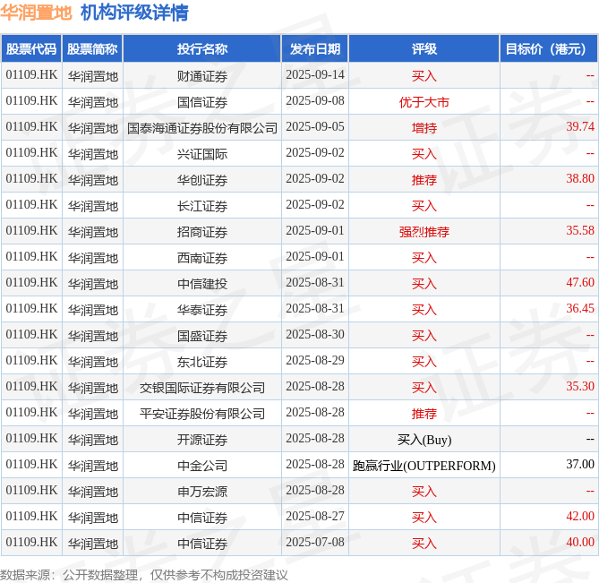Select the 华创证券 cell
Viewport: 599px width, 583px height.
tap(202, 180)
